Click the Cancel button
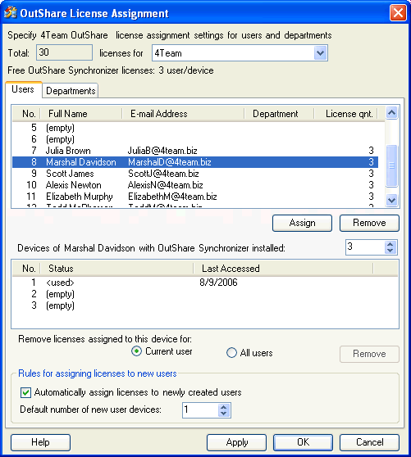411x457 pixels. coord(369,442)
